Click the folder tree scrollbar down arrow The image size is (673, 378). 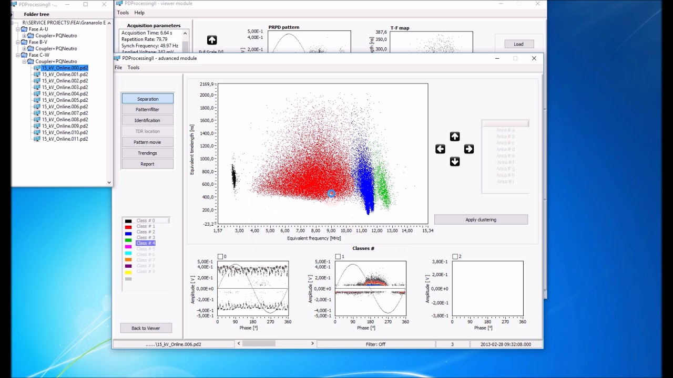[x=109, y=182]
